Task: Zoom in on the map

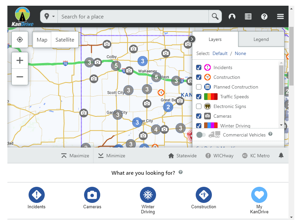Action: [x=20, y=60]
